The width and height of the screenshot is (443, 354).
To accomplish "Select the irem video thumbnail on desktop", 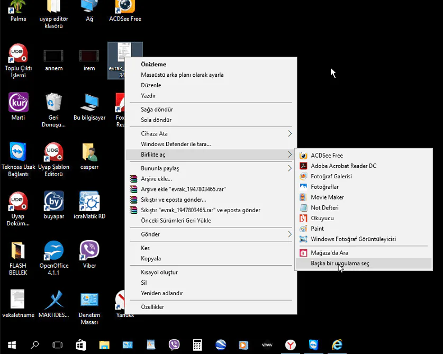I will [89, 56].
